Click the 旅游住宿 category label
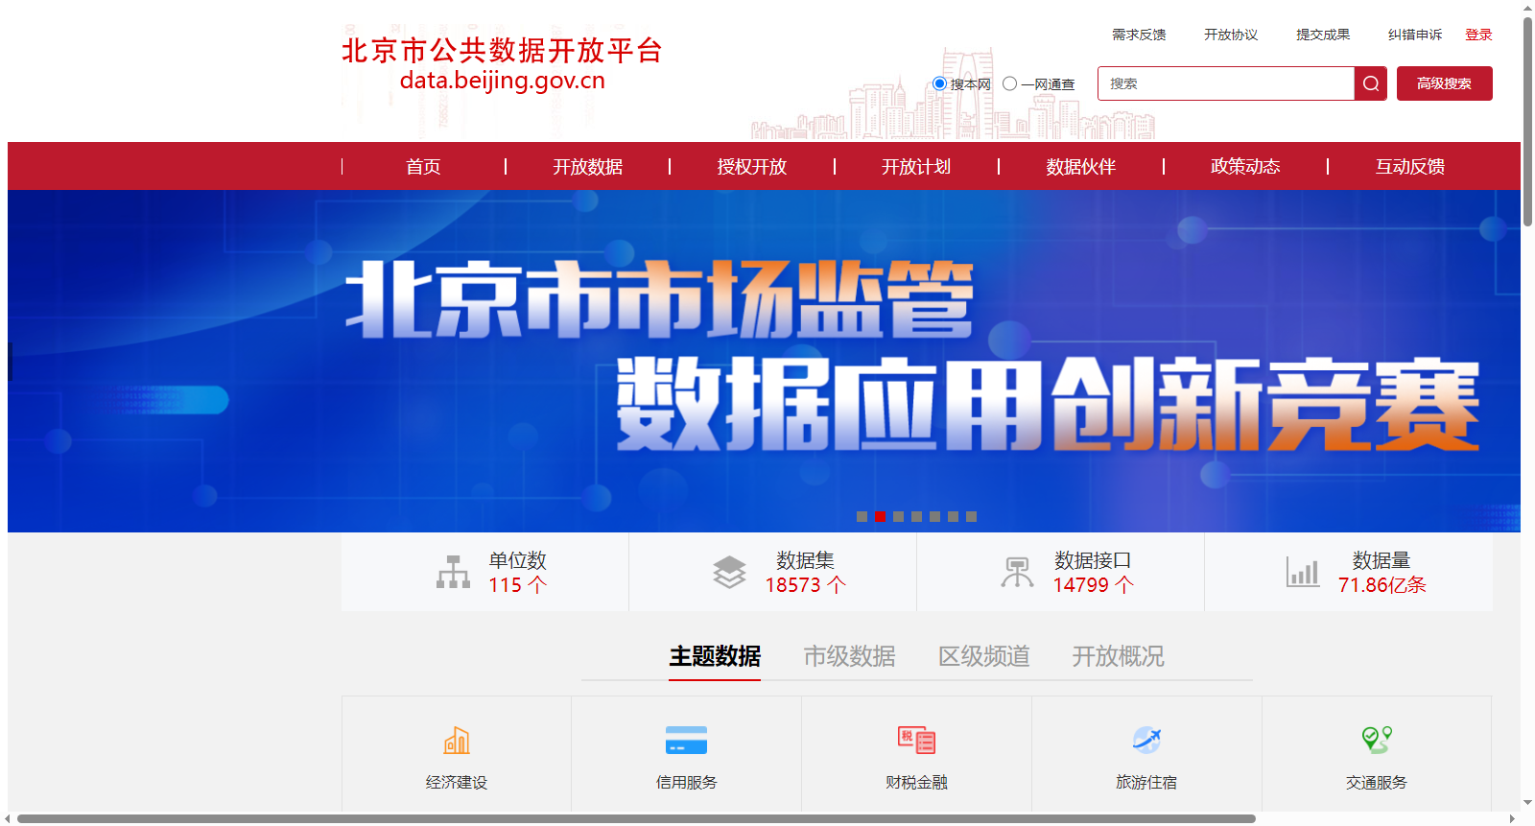Viewport: 1535px width, 826px height. [1146, 782]
